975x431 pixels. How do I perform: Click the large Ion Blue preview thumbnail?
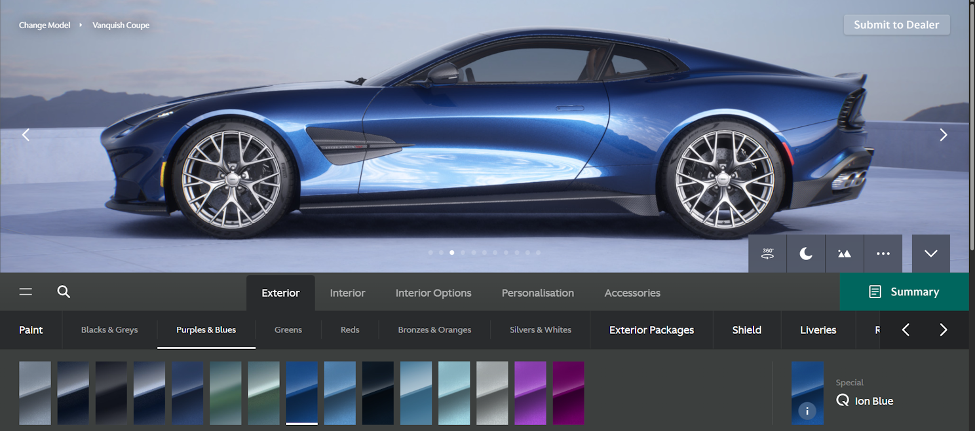click(807, 393)
